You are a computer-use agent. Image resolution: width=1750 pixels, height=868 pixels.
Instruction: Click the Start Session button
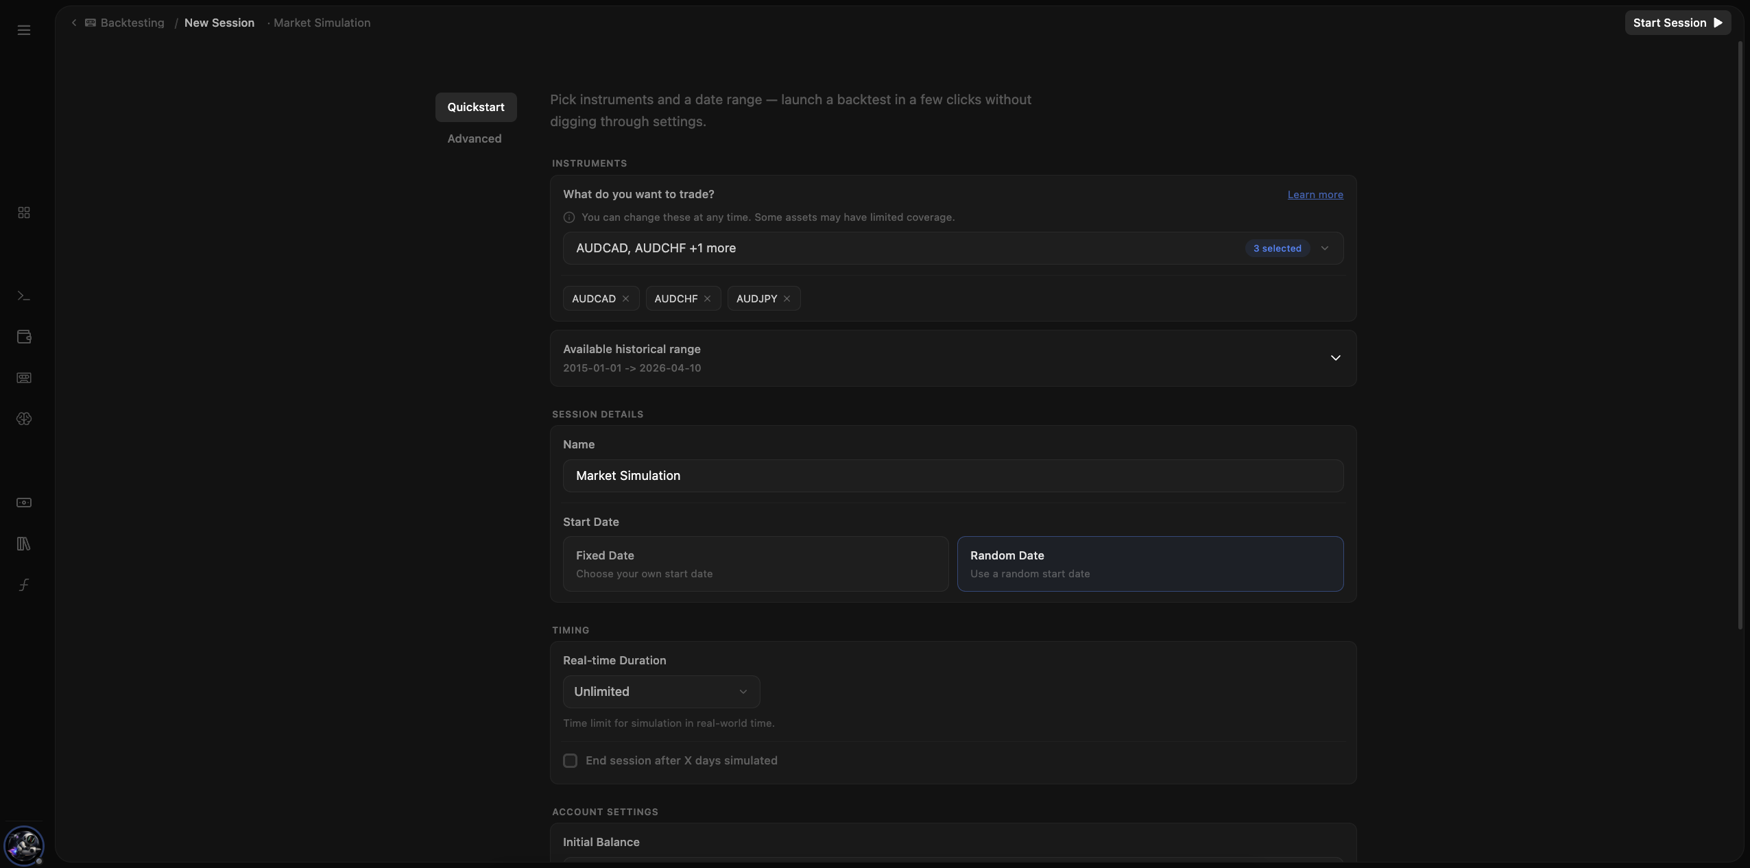click(1677, 23)
